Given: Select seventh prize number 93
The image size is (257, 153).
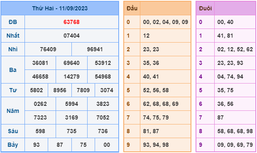Looking at the screenshot, I should pyautogui.click(x=37, y=145).
